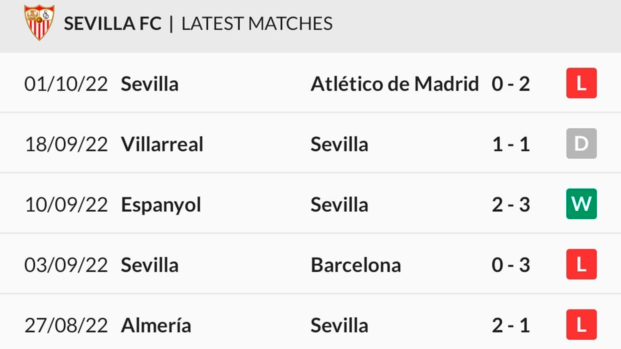Click the Sevilla FC club crest
The width and height of the screenshot is (621, 349).
pos(39,23)
